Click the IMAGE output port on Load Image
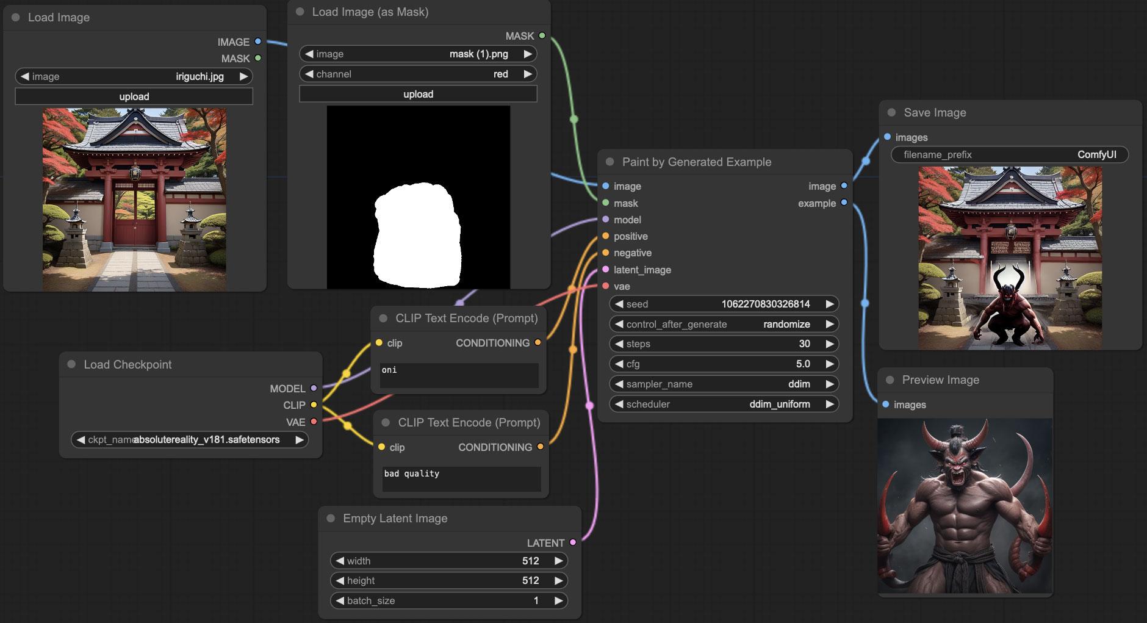The width and height of the screenshot is (1147, 623). click(257, 42)
